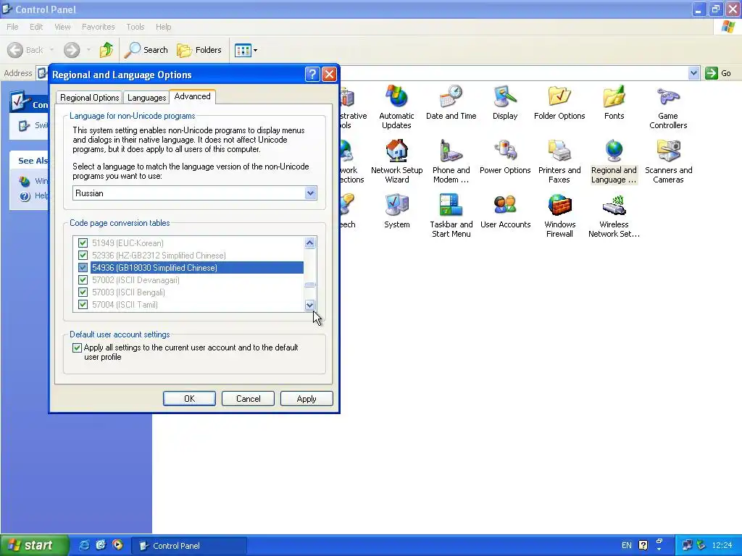Click the Control Panel taskbar button

(188, 546)
